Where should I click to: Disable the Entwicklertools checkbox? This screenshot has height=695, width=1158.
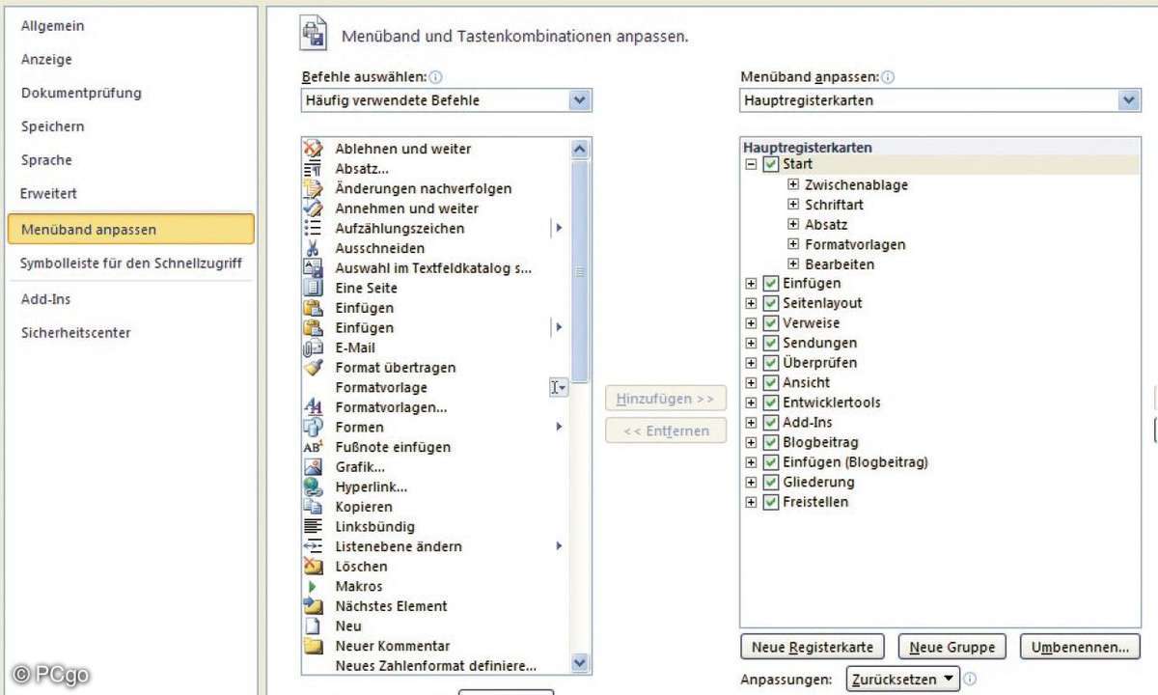[770, 403]
